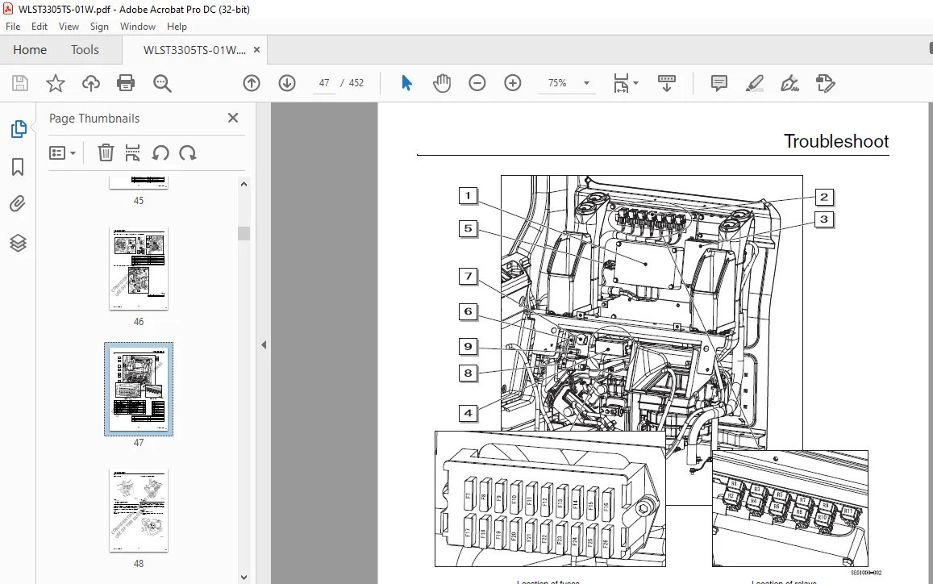The image size is (933, 584).
Task: Add a sticky note comment
Action: (x=718, y=83)
